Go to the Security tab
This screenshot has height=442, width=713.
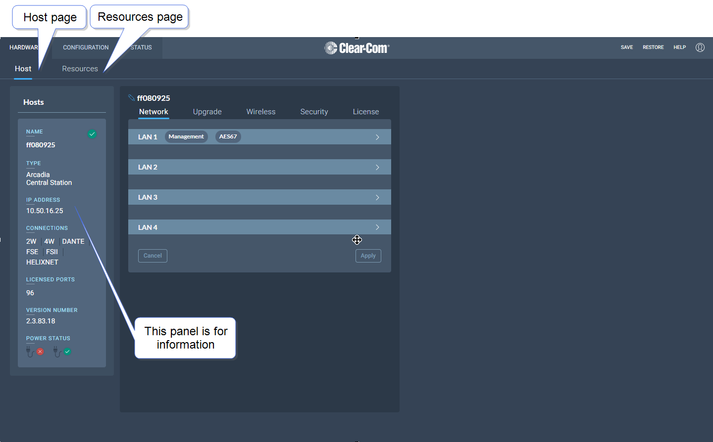pyautogui.click(x=314, y=112)
